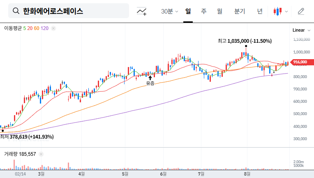This screenshot has width=314, height=178.
Task: Click the 1,100,000 price axis label
Action: pos(301,39)
